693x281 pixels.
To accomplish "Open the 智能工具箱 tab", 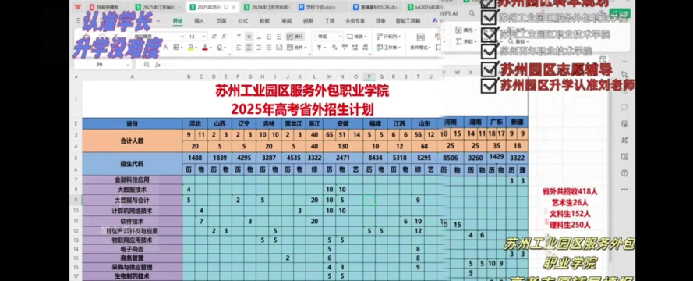I will [x=408, y=21].
